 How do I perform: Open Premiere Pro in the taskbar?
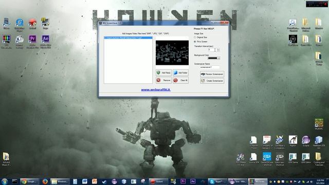[x=183, y=181]
